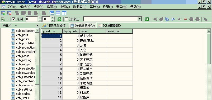Viewport: 212px width, 100px height.
Task: Cascade windows using the toolbar icon
Action: (52, 13)
